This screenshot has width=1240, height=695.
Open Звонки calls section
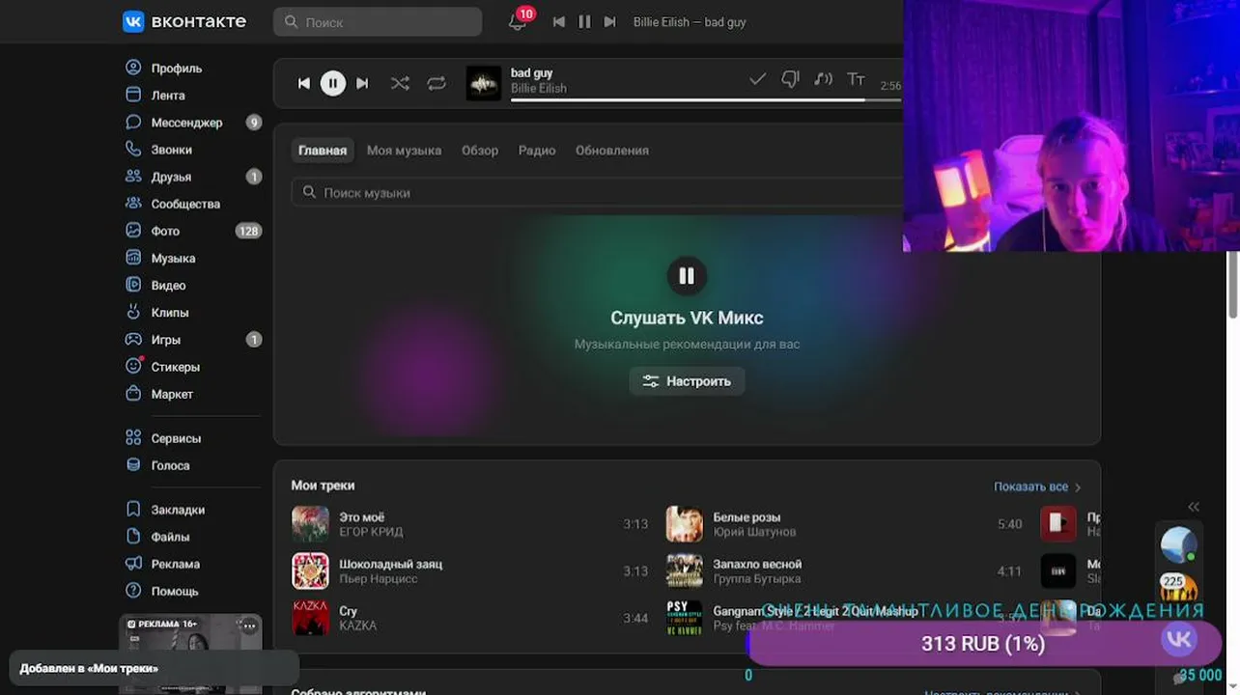point(172,150)
